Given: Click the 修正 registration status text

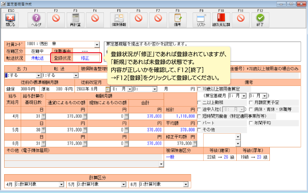Looking at the screenshot, I should 85,58.
